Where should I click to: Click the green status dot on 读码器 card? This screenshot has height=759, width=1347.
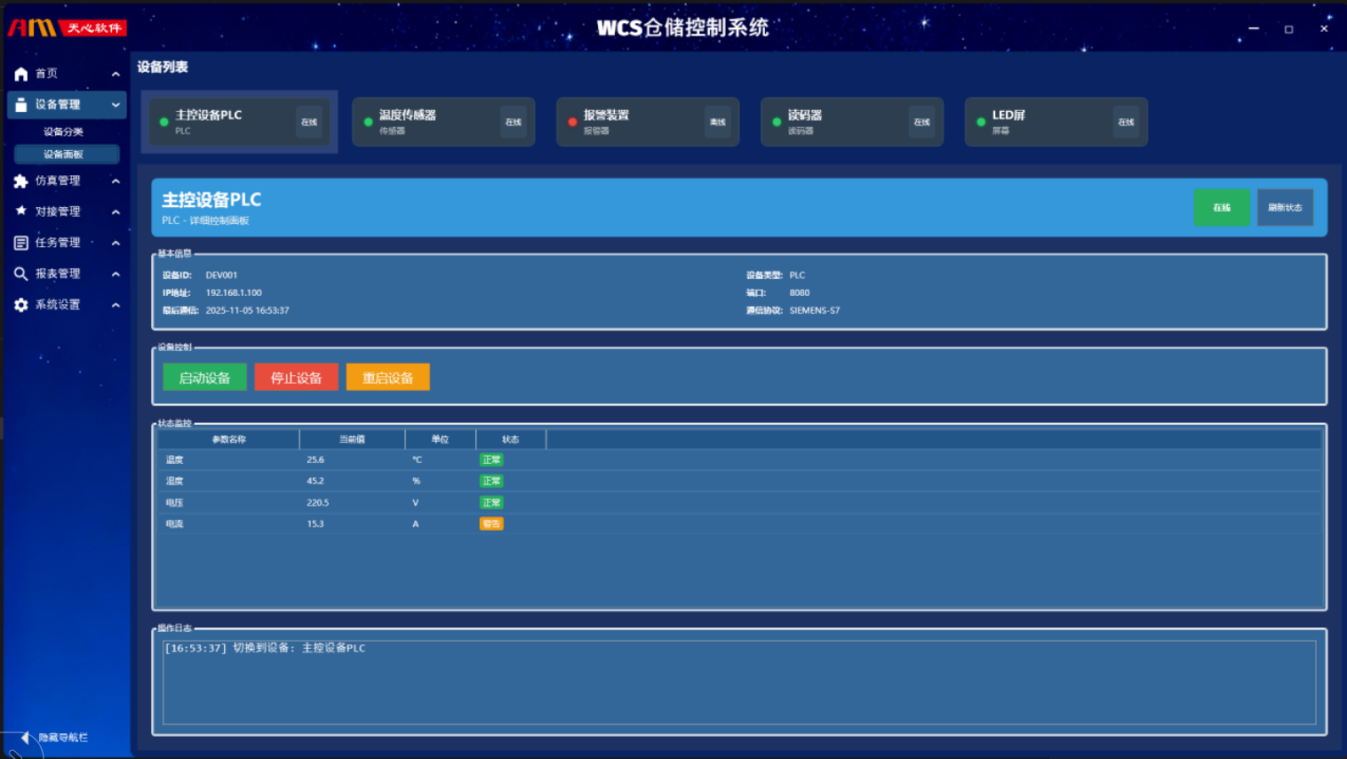(x=777, y=122)
